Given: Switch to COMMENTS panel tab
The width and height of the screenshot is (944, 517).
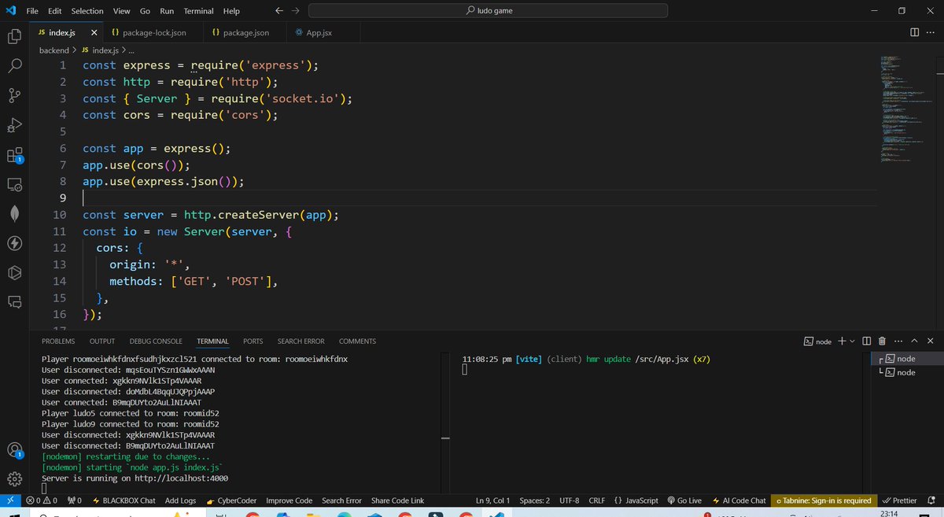Looking at the screenshot, I should pos(357,342).
